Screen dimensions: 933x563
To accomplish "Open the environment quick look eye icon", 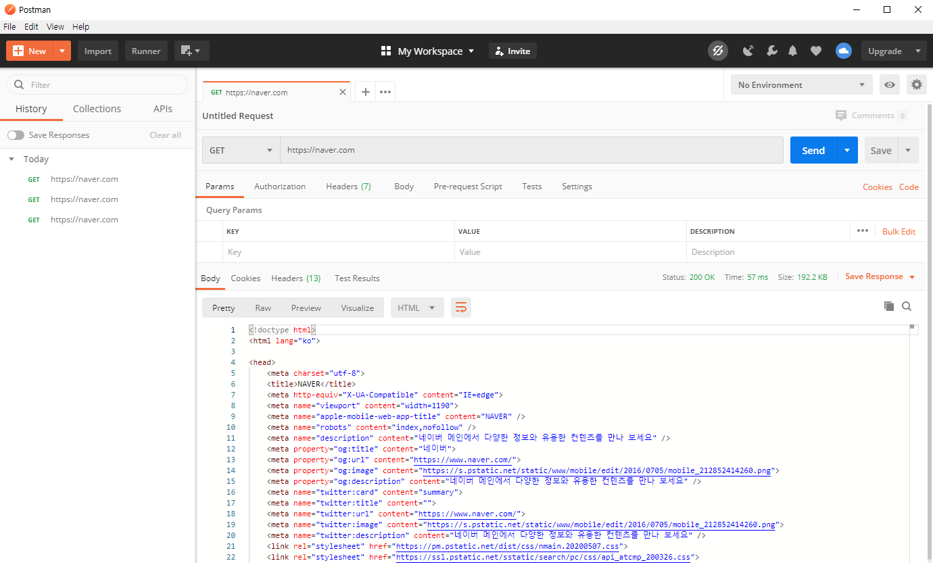I will (890, 84).
